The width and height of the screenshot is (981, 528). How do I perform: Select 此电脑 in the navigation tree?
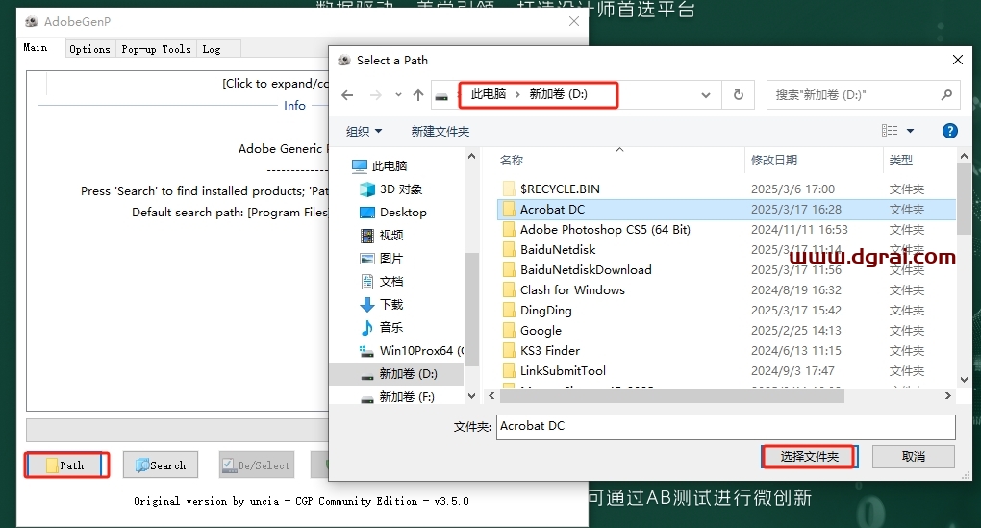pos(389,165)
